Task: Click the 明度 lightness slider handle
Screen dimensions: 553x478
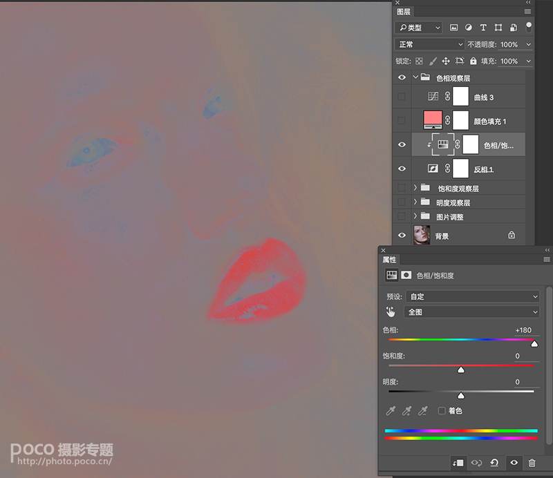Action: point(461,396)
